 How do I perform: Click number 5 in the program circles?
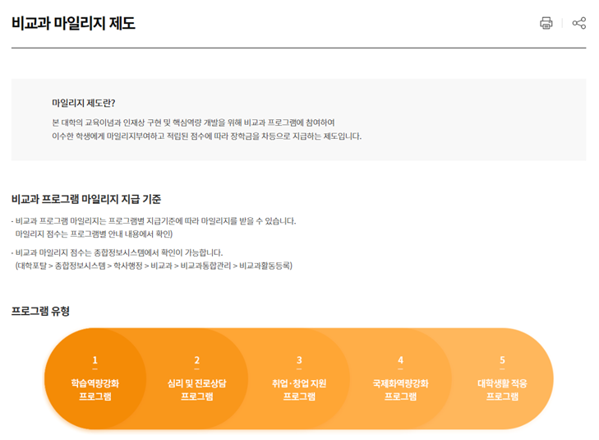(502, 360)
